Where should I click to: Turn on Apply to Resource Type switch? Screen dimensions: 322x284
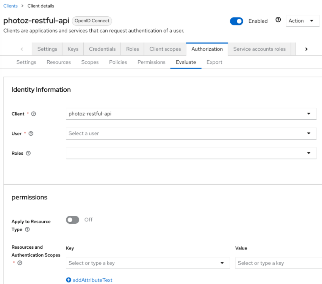pos(72,220)
